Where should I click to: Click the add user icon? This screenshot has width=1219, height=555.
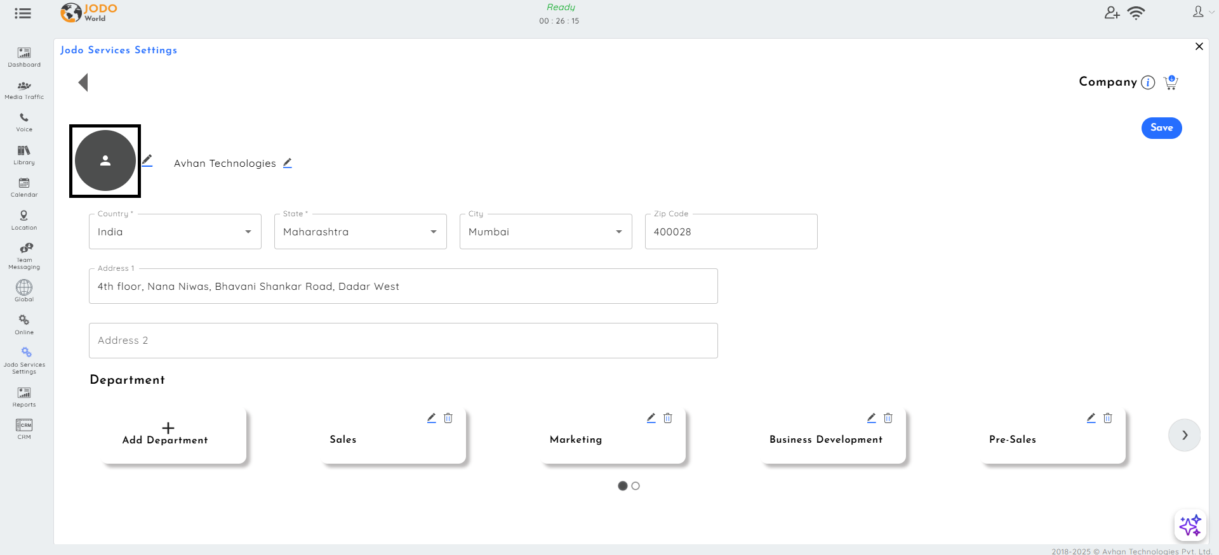(x=1112, y=13)
